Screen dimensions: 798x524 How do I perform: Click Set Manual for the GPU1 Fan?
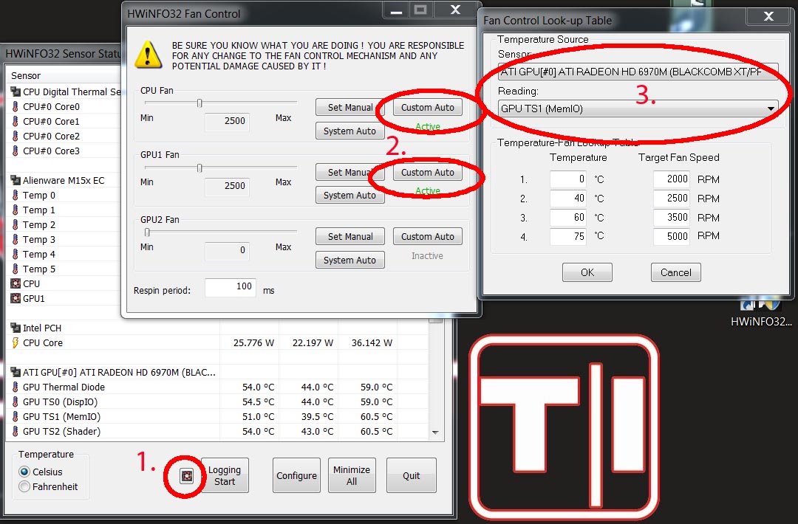pos(350,172)
